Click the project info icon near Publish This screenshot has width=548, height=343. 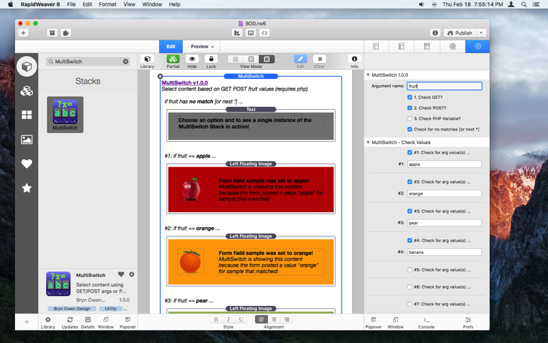click(435, 33)
